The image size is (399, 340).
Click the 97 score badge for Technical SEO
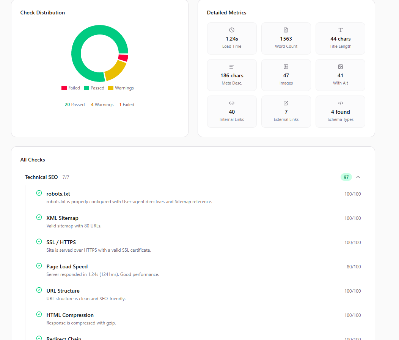[x=346, y=177]
